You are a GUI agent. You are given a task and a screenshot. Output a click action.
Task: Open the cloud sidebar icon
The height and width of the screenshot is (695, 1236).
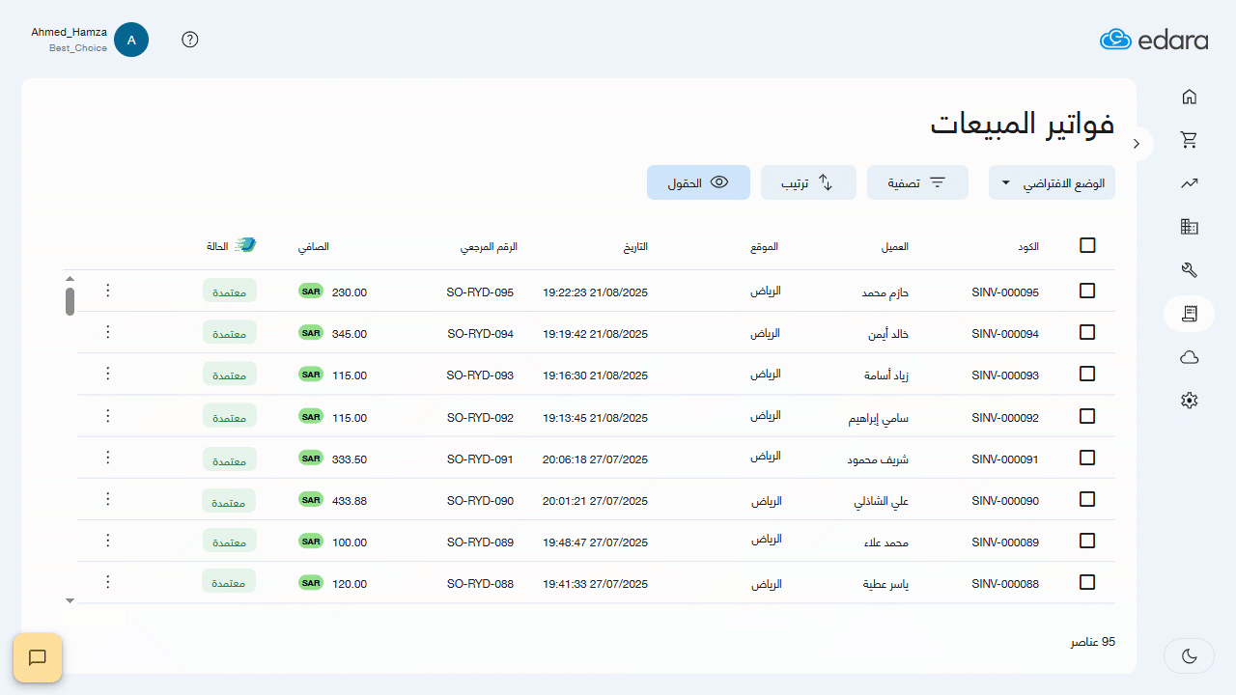point(1190,357)
